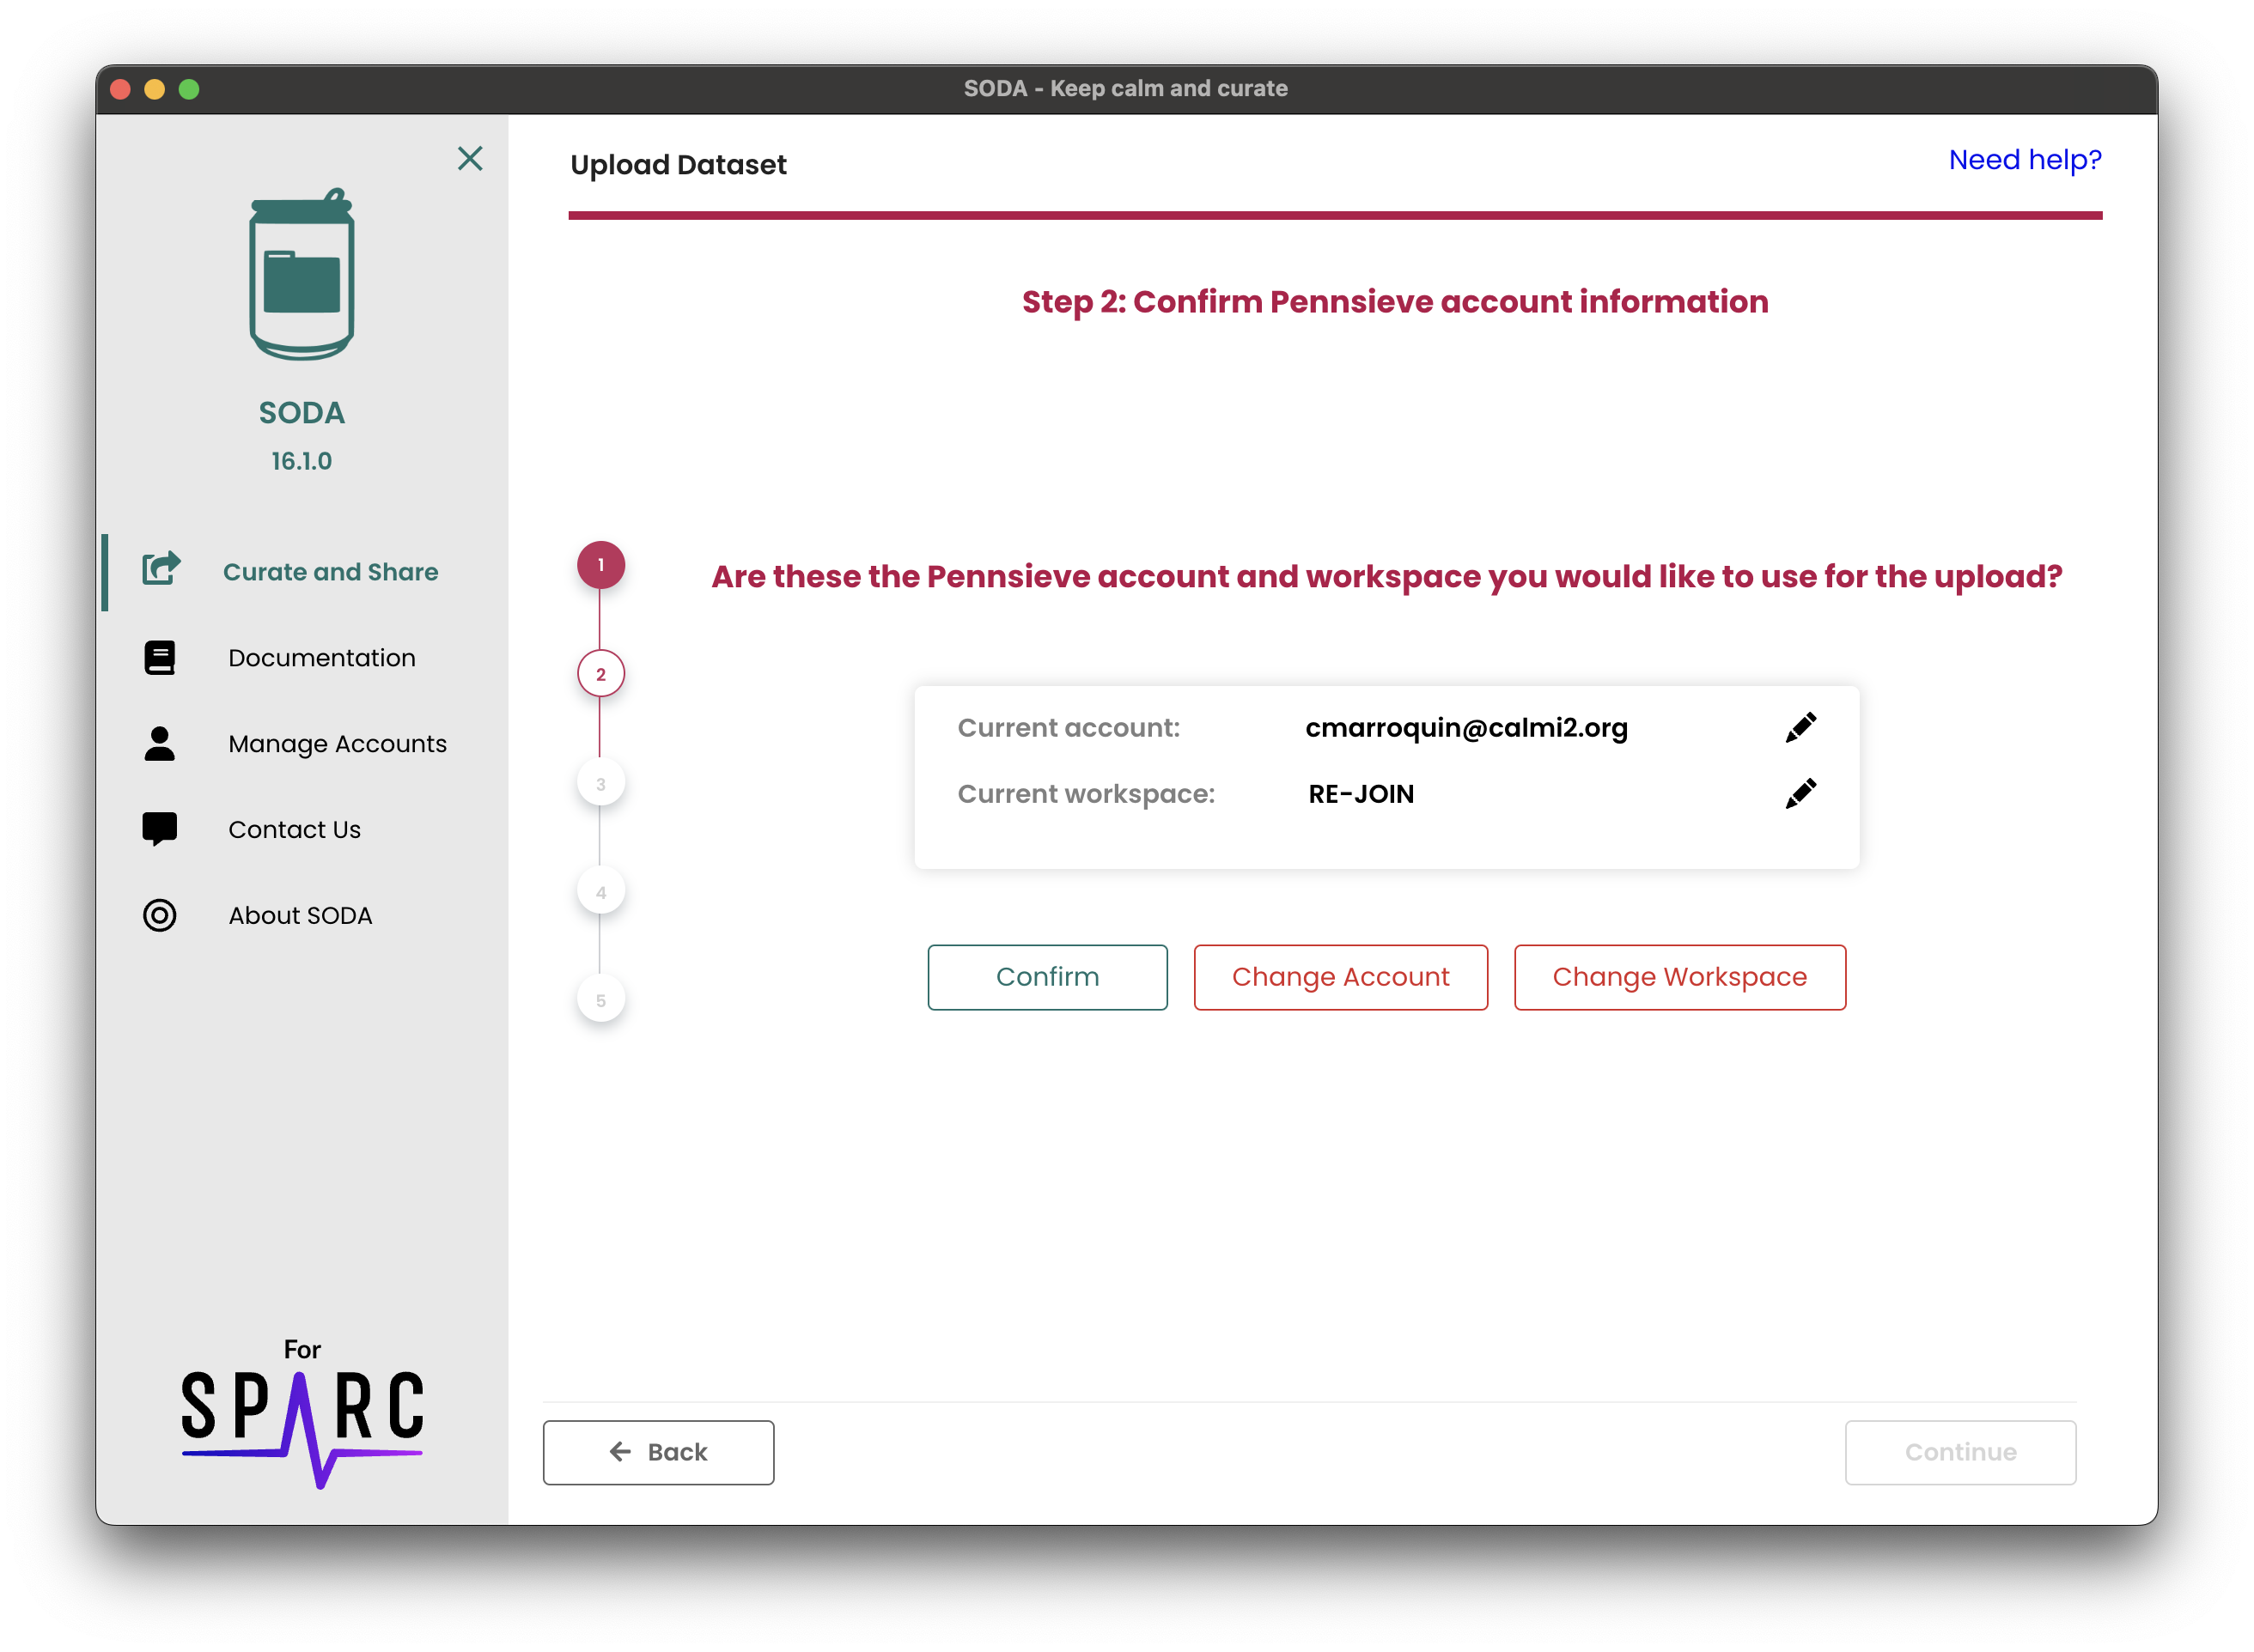Select step 2 circle in progress tracker
Screen dimensions: 2254x1652
[x=600, y=674]
